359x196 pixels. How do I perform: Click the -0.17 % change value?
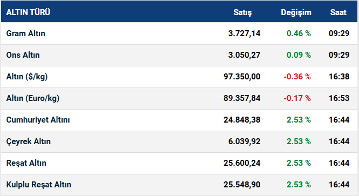(297, 98)
